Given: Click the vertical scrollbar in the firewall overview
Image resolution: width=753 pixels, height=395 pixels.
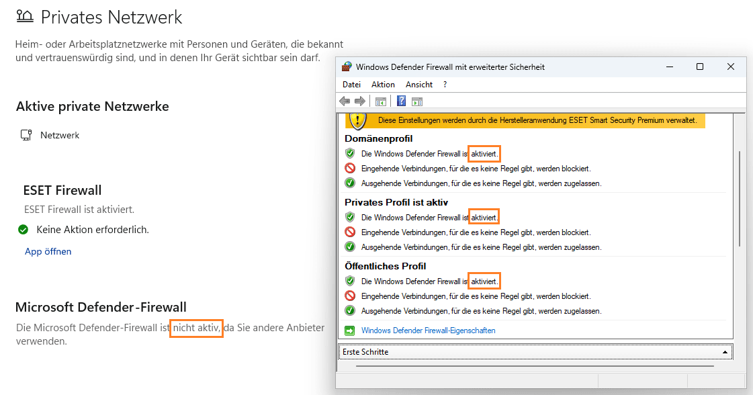Looking at the screenshot, I should [x=740, y=199].
